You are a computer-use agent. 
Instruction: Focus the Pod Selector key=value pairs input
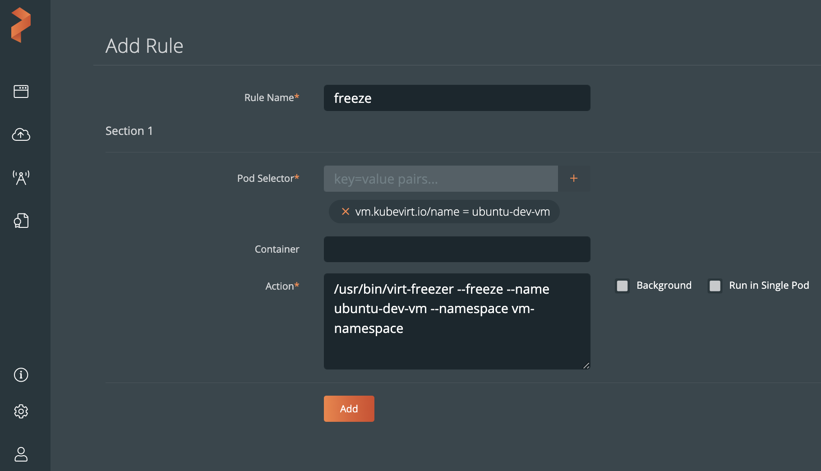tap(441, 179)
